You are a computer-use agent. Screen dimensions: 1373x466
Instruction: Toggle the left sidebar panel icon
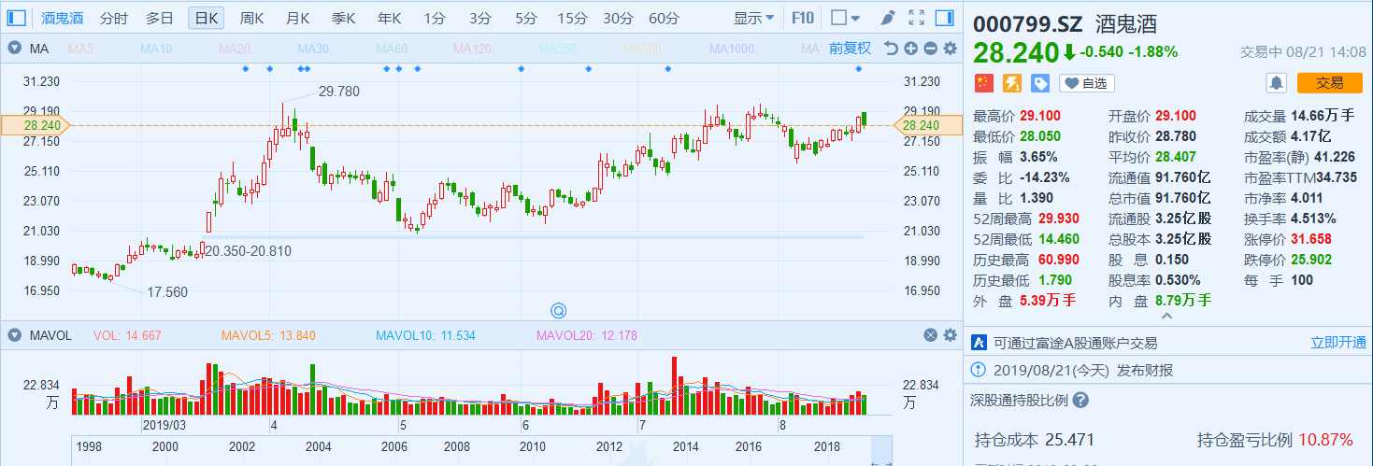point(16,17)
